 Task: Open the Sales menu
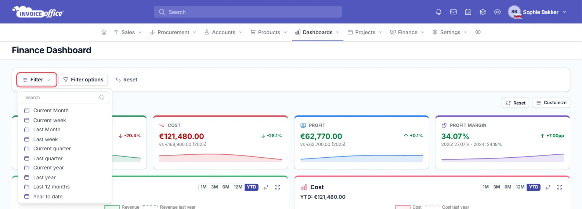tap(128, 32)
